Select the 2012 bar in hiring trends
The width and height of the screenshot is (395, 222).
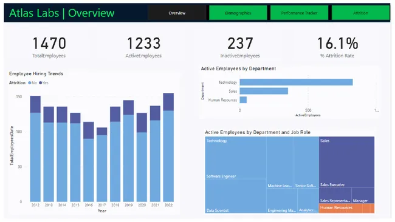35,149
